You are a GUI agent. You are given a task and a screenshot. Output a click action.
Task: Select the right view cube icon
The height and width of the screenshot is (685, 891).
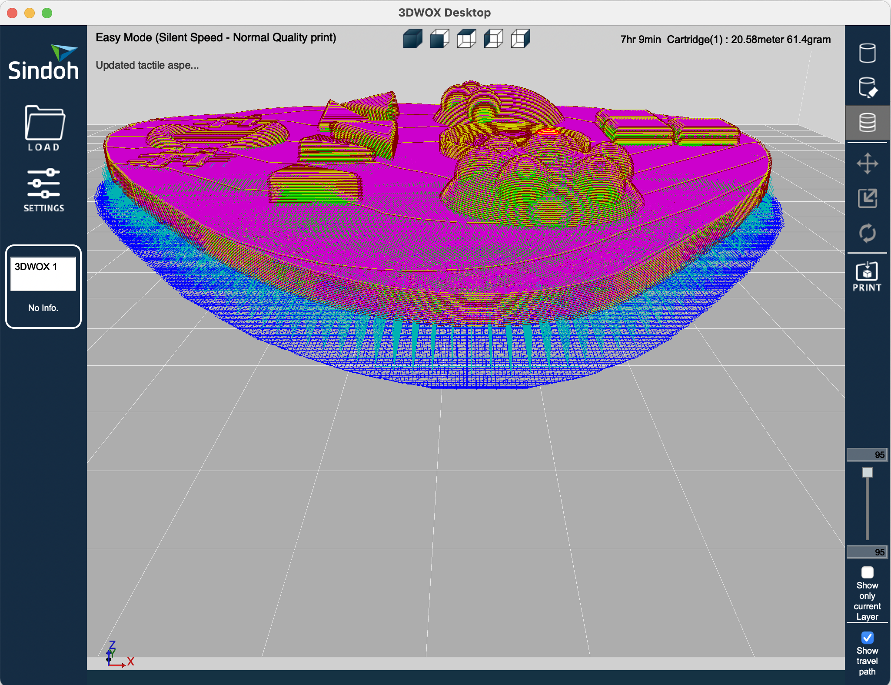[520, 39]
